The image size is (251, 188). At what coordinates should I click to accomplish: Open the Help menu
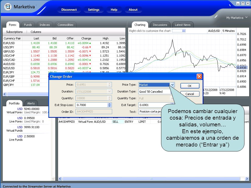[x=114, y=10]
